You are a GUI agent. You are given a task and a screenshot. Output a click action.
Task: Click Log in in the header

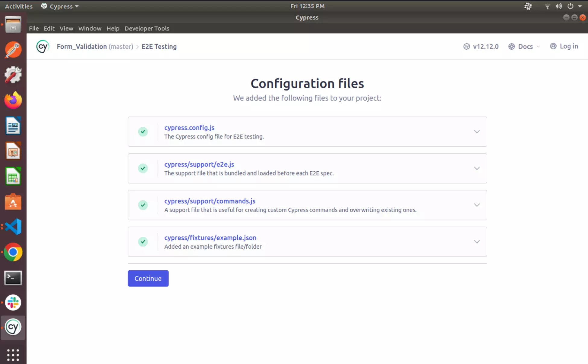[x=564, y=46]
